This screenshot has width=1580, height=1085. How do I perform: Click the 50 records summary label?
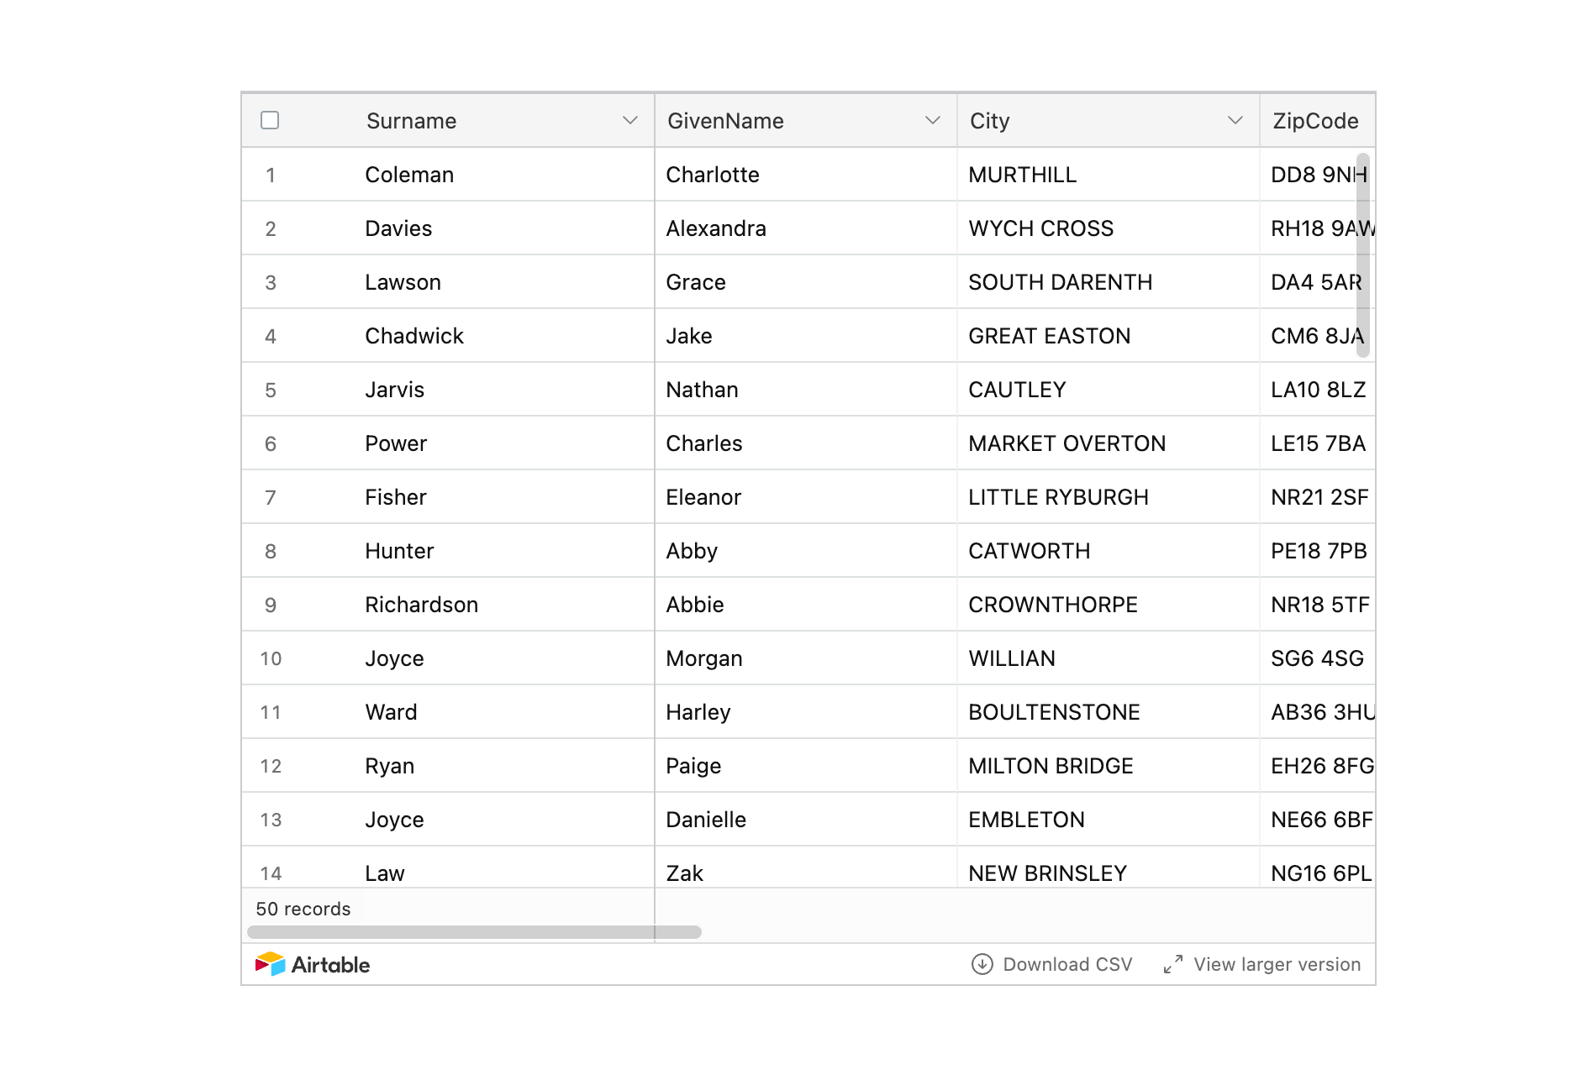303,909
